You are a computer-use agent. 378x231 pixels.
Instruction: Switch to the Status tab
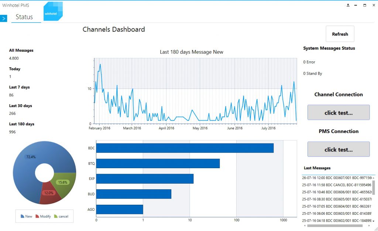coord(24,17)
